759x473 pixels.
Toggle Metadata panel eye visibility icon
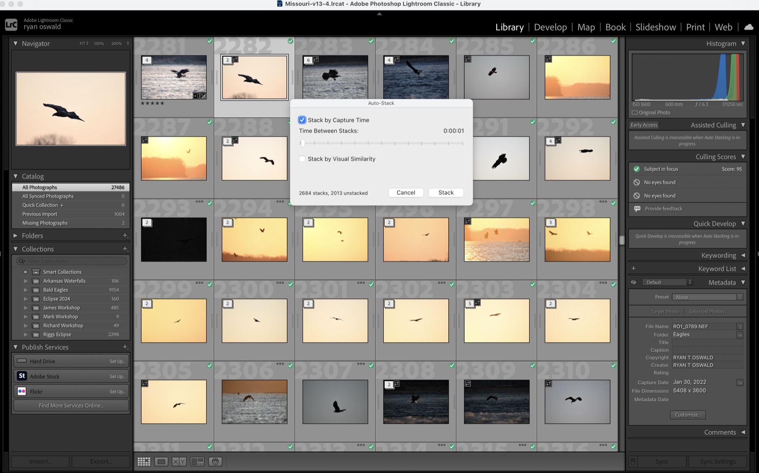[633, 282]
